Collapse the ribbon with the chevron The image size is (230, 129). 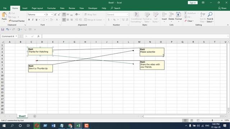pyautogui.click(x=228, y=25)
